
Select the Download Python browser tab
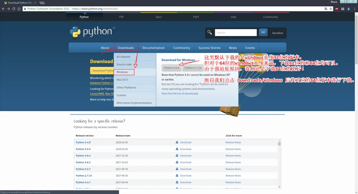point(19,3)
